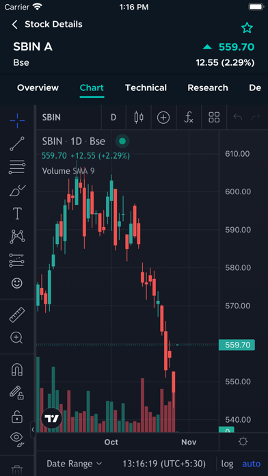Toggle hide all drawings eye icon

pyautogui.click(x=17, y=438)
